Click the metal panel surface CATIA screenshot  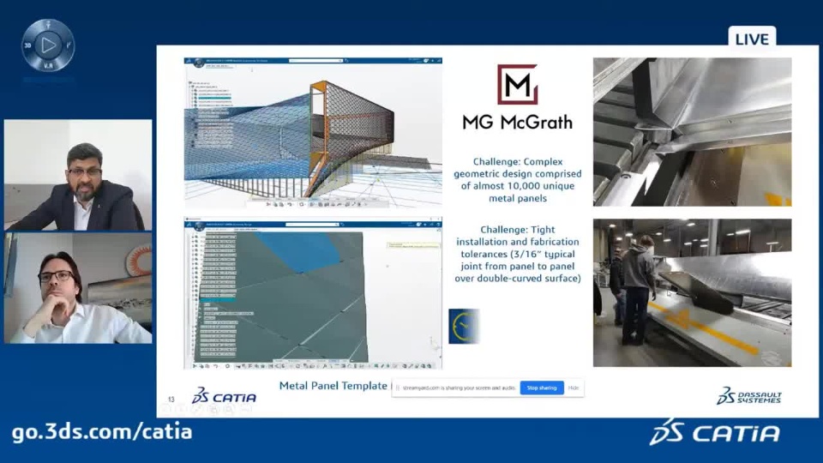pos(313,294)
